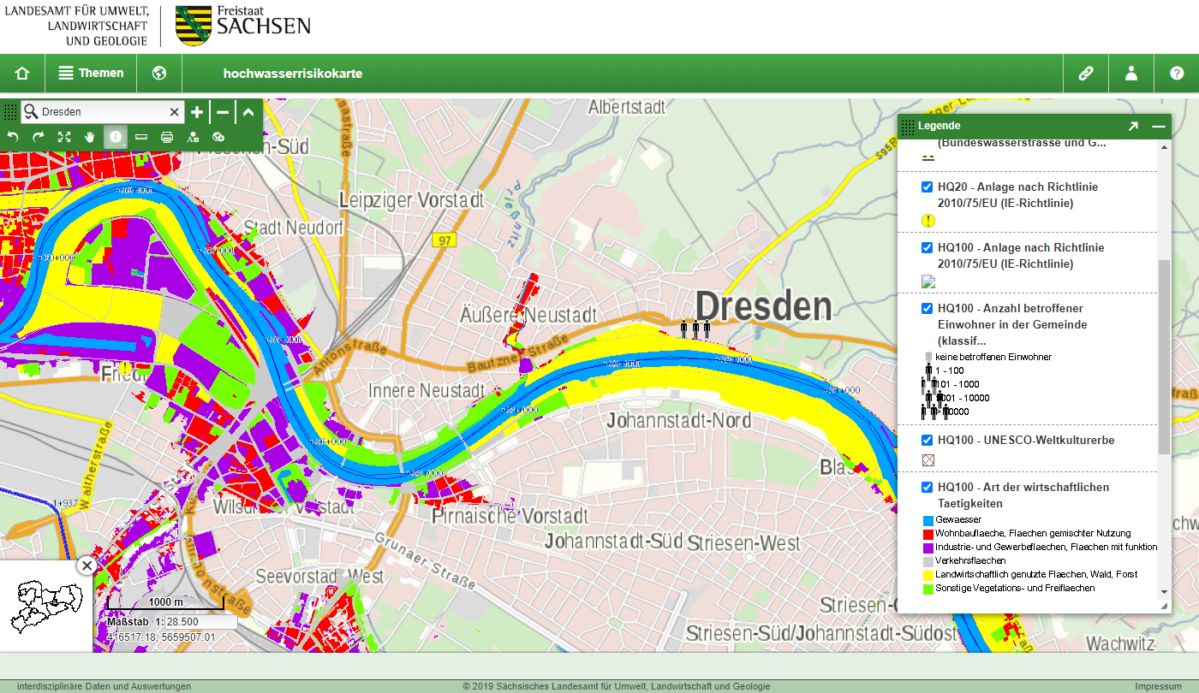Image resolution: width=1199 pixels, height=693 pixels.
Task: Uncheck HQ20 - Anlage nach Richtlinie layer
Action: click(x=927, y=187)
